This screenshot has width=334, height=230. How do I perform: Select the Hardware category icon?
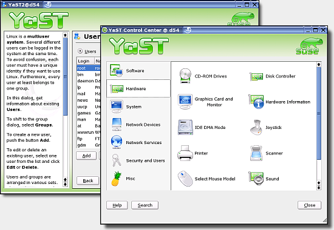117,89
